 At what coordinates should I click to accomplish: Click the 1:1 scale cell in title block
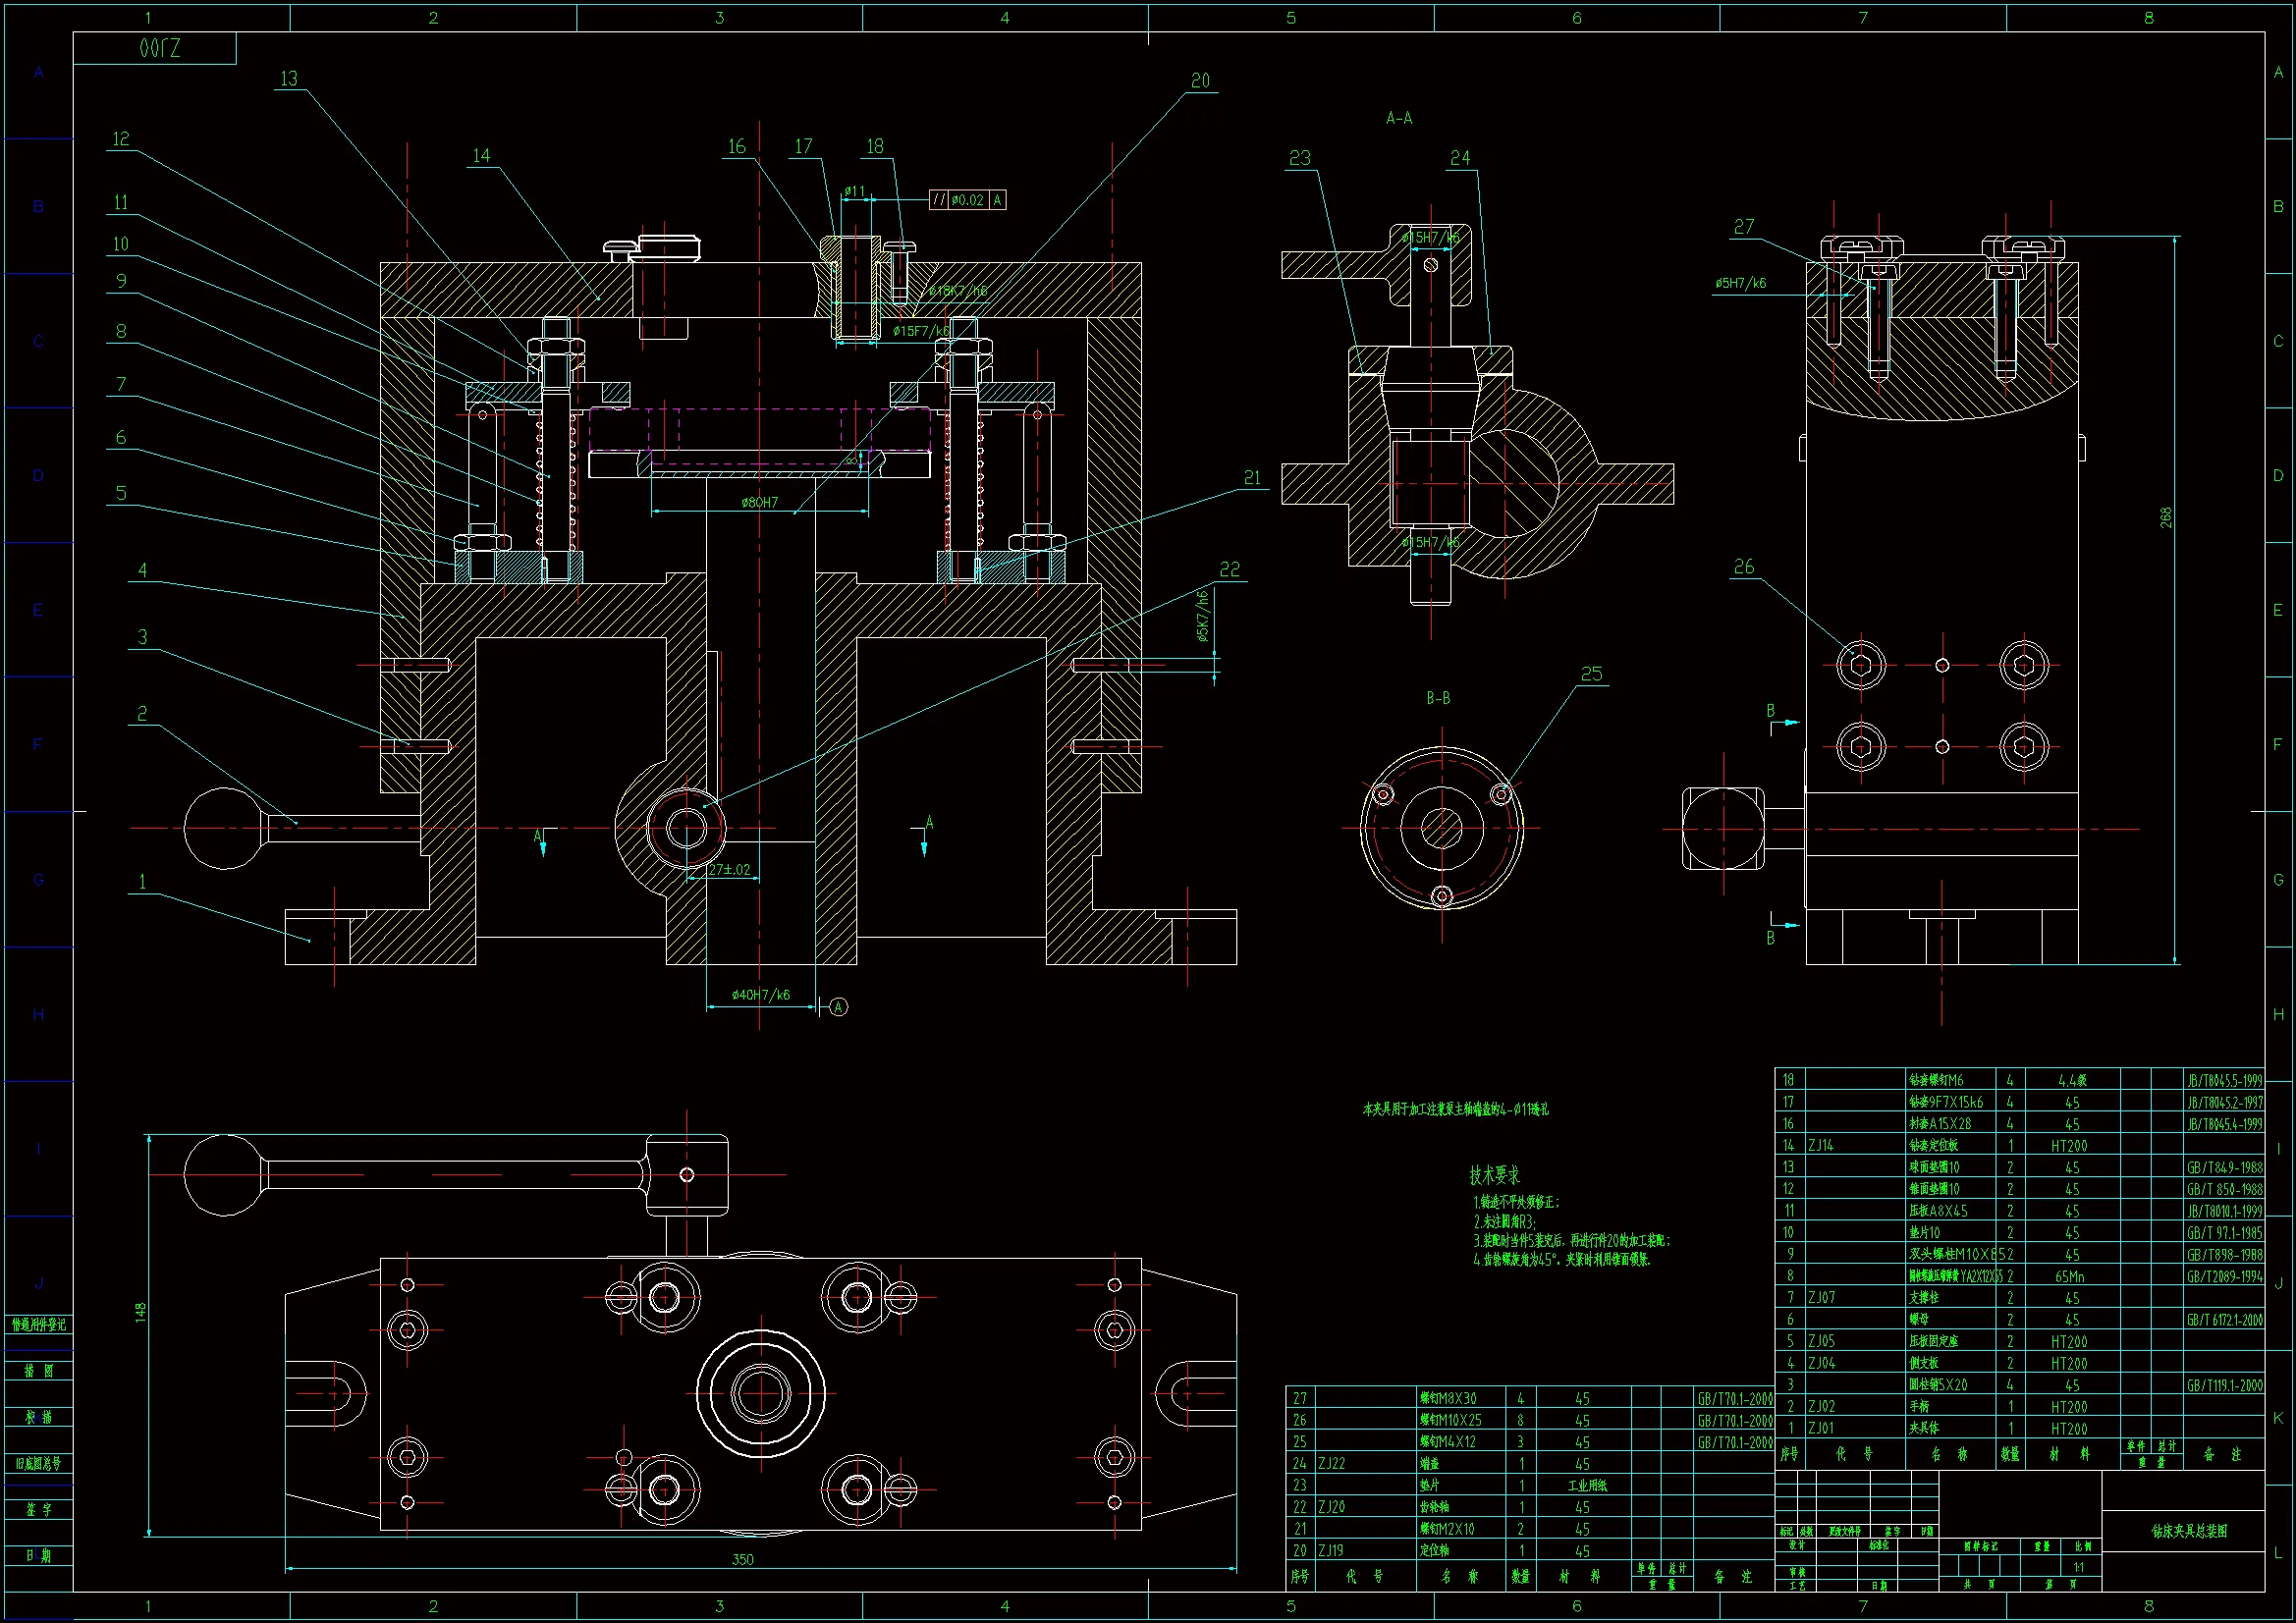[x=2079, y=1567]
